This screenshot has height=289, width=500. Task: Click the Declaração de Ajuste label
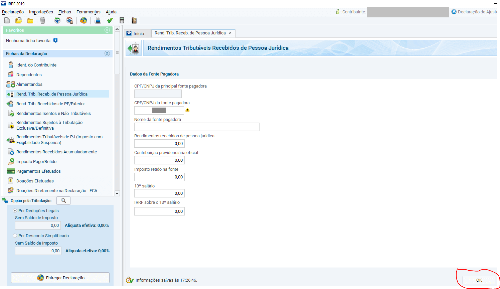(477, 12)
